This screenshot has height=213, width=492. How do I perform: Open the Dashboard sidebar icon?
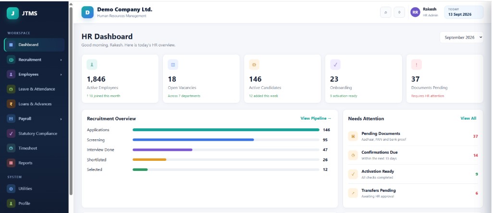click(11, 45)
